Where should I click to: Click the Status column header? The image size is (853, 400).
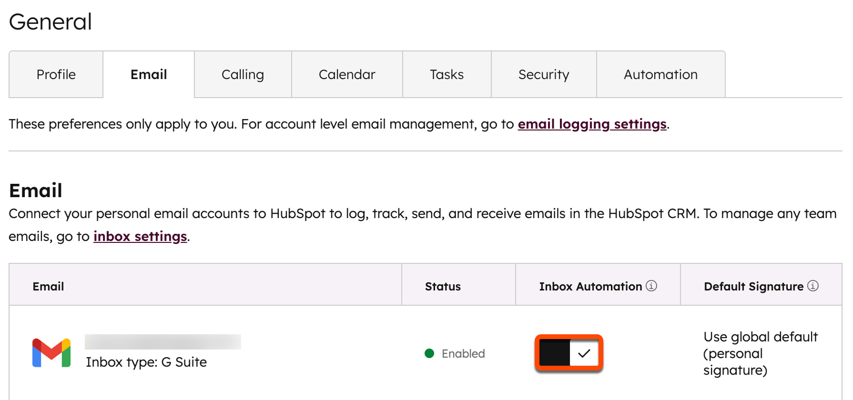tap(442, 286)
